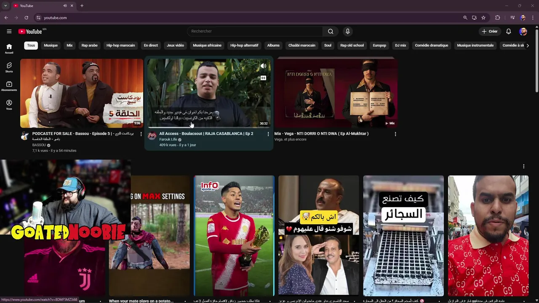Select the Chaâbi marocain chip

pyautogui.click(x=302, y=45)
